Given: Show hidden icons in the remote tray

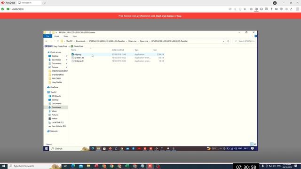Looking at the screenshot, I should 221,148.
